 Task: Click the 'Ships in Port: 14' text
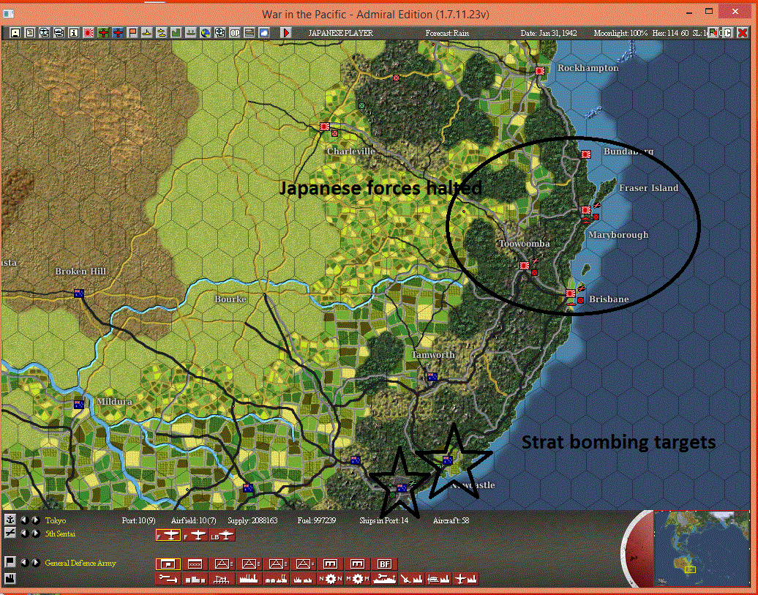(384, 520)
